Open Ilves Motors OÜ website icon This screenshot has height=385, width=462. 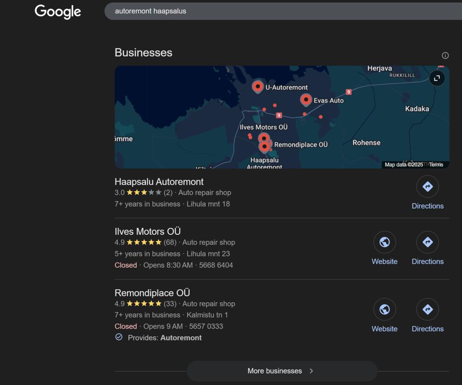click(x=384, y=242)
